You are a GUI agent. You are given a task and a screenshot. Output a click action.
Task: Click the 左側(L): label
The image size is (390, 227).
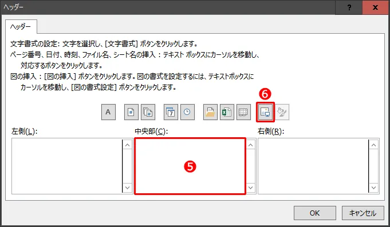(25, 131)
